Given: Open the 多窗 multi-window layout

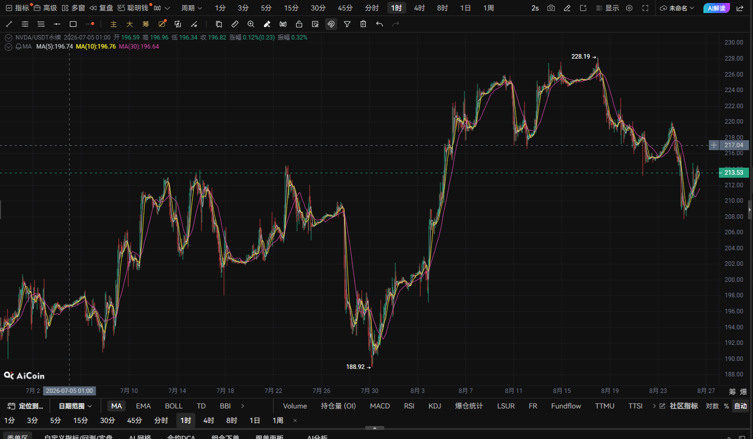Looking at the screenshot, I should [73, 8].
